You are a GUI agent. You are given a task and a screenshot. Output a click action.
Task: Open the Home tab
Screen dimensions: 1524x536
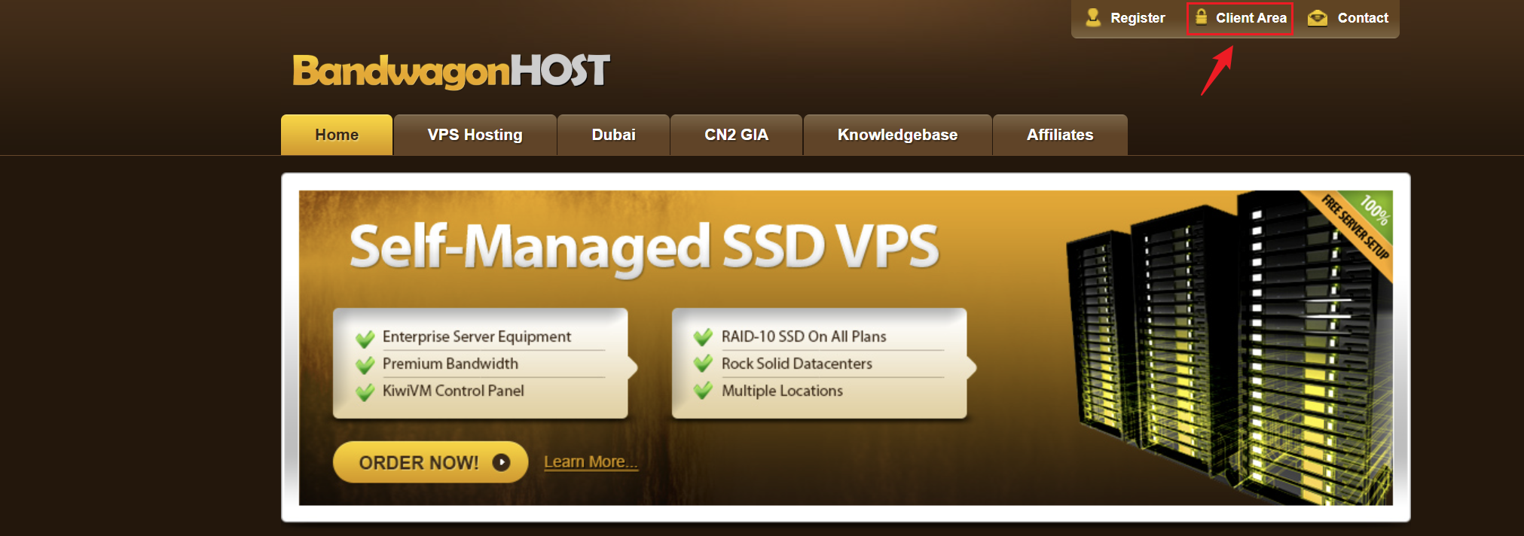click(x=337, y=135)
